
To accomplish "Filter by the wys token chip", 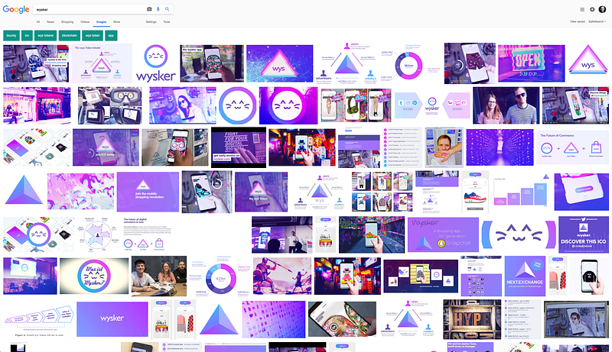I will click(x=93, y=35).
